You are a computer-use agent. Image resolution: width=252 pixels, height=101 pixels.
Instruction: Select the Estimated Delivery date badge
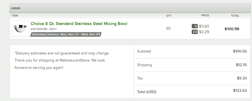[x=66, y=34]
